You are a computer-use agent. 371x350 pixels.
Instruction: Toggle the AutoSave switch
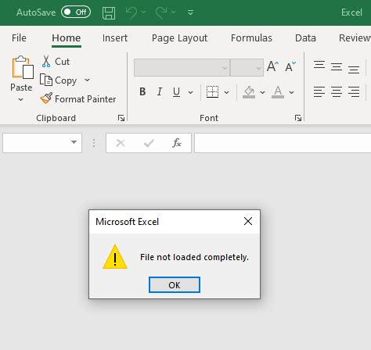pyautogui.click(x=76, y=12)
